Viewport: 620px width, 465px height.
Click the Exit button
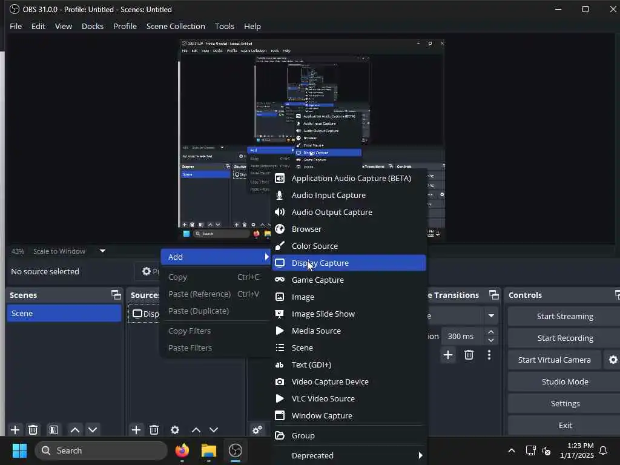coord(565,425)
